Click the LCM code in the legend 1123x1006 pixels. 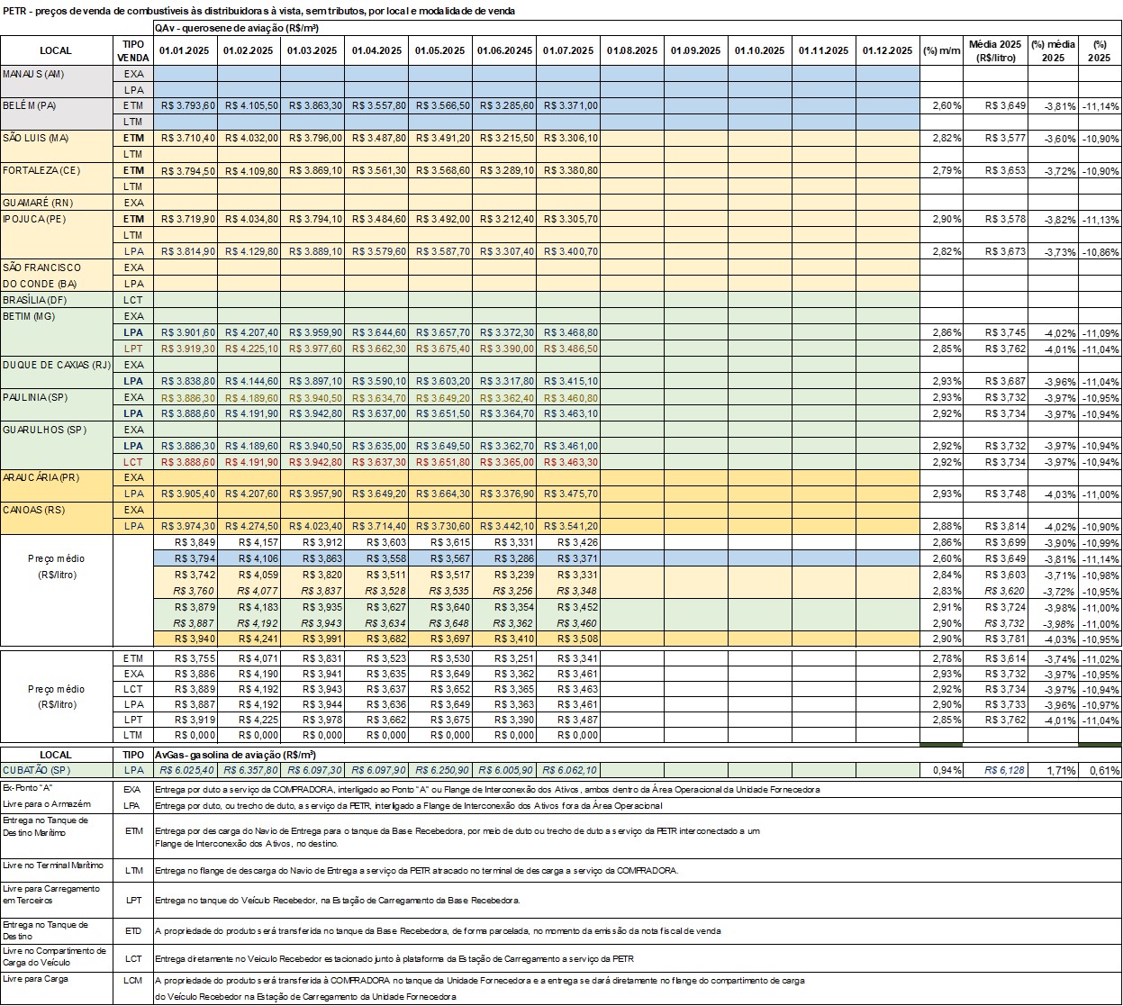point(133,980)
